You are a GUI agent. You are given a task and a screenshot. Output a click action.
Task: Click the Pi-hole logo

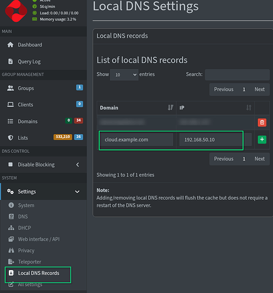(16, 11)
